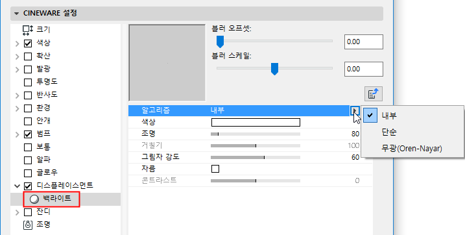Open the 조명 lighting channel icon
The width and height of the screenshot is (465, 235).
28,225
